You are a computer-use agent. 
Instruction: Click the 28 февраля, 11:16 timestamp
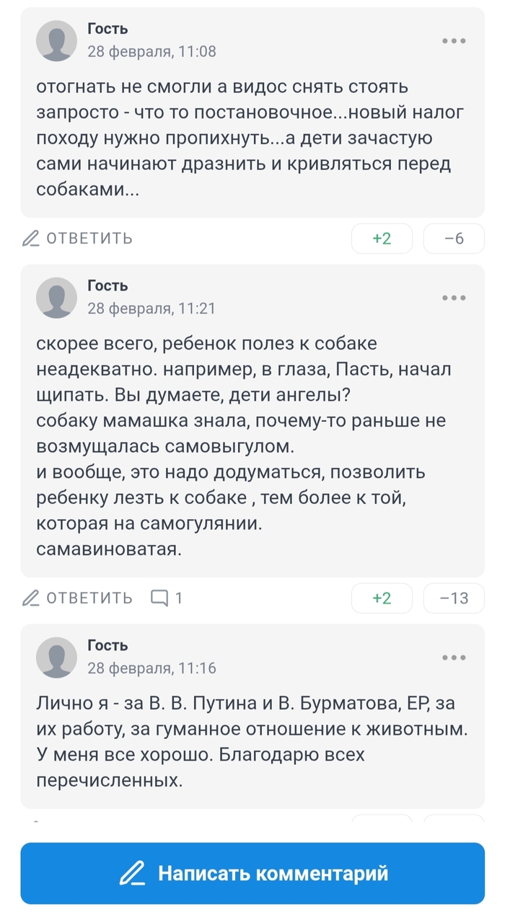pos(151,668)
